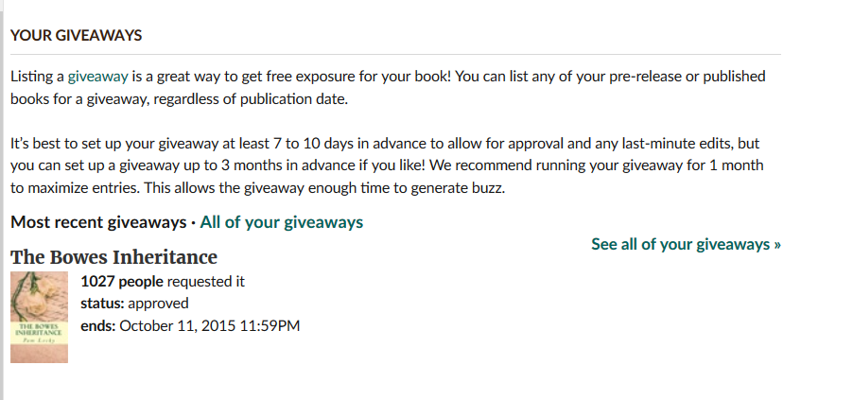Click the 'approved' status value
This screenshot has width=853, height=400.
click(x=158, y=304)
